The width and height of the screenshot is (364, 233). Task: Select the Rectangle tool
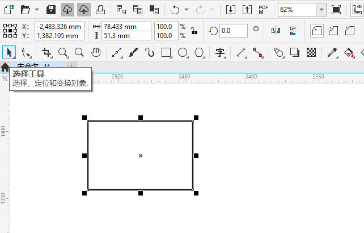click(166, 53)
